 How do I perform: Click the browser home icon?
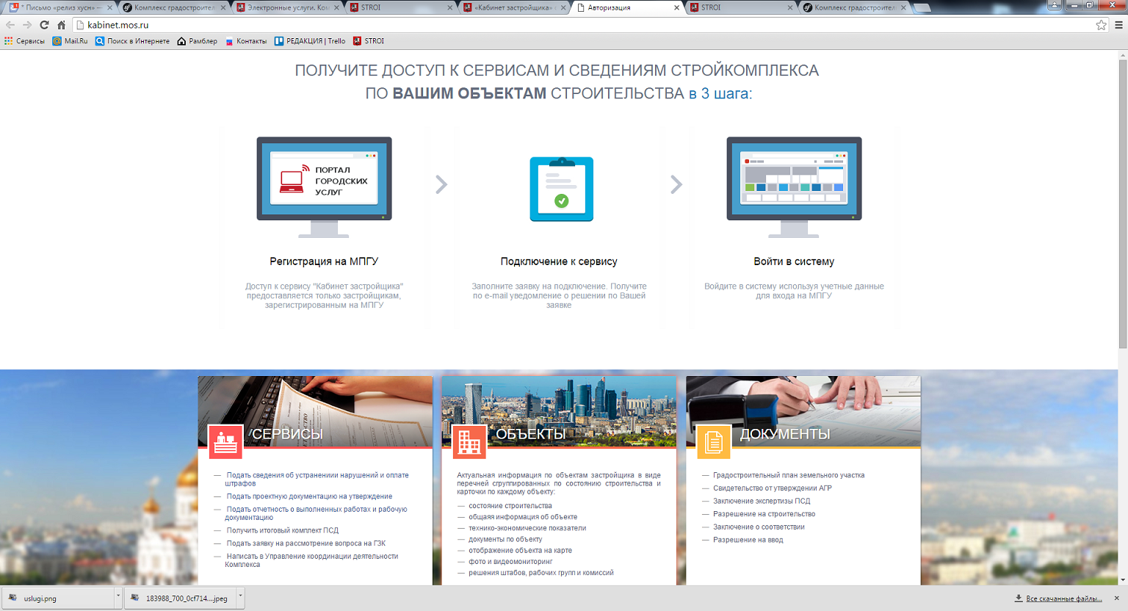click(62, 25)
